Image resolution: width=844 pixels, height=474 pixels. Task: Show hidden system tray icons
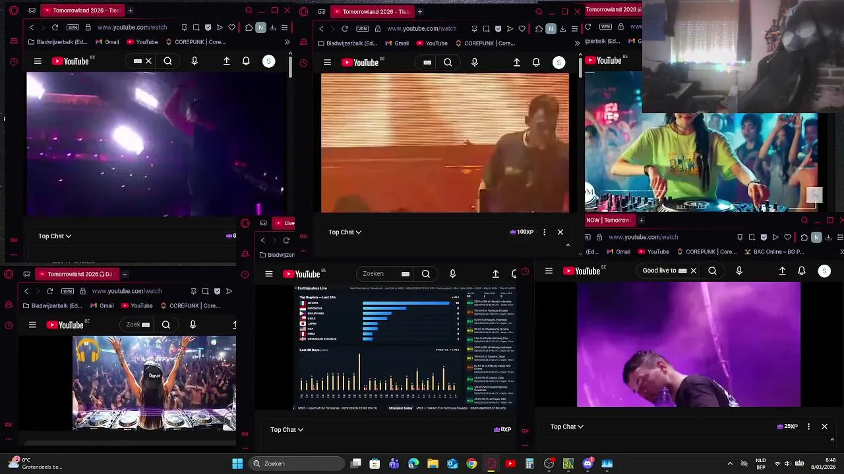pyautogui.click(x=730, y=463)
